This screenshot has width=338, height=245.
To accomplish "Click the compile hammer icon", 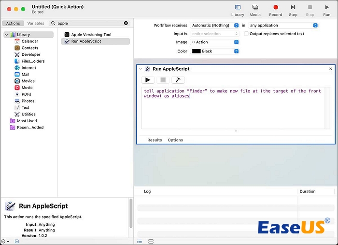I will click(178, 80).
